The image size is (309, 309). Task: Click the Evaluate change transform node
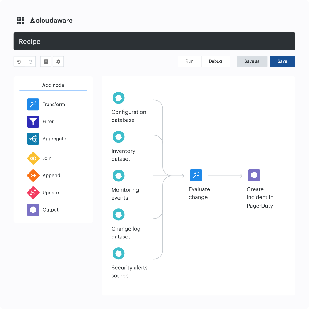pyautogui.click(x=196, y=175)
